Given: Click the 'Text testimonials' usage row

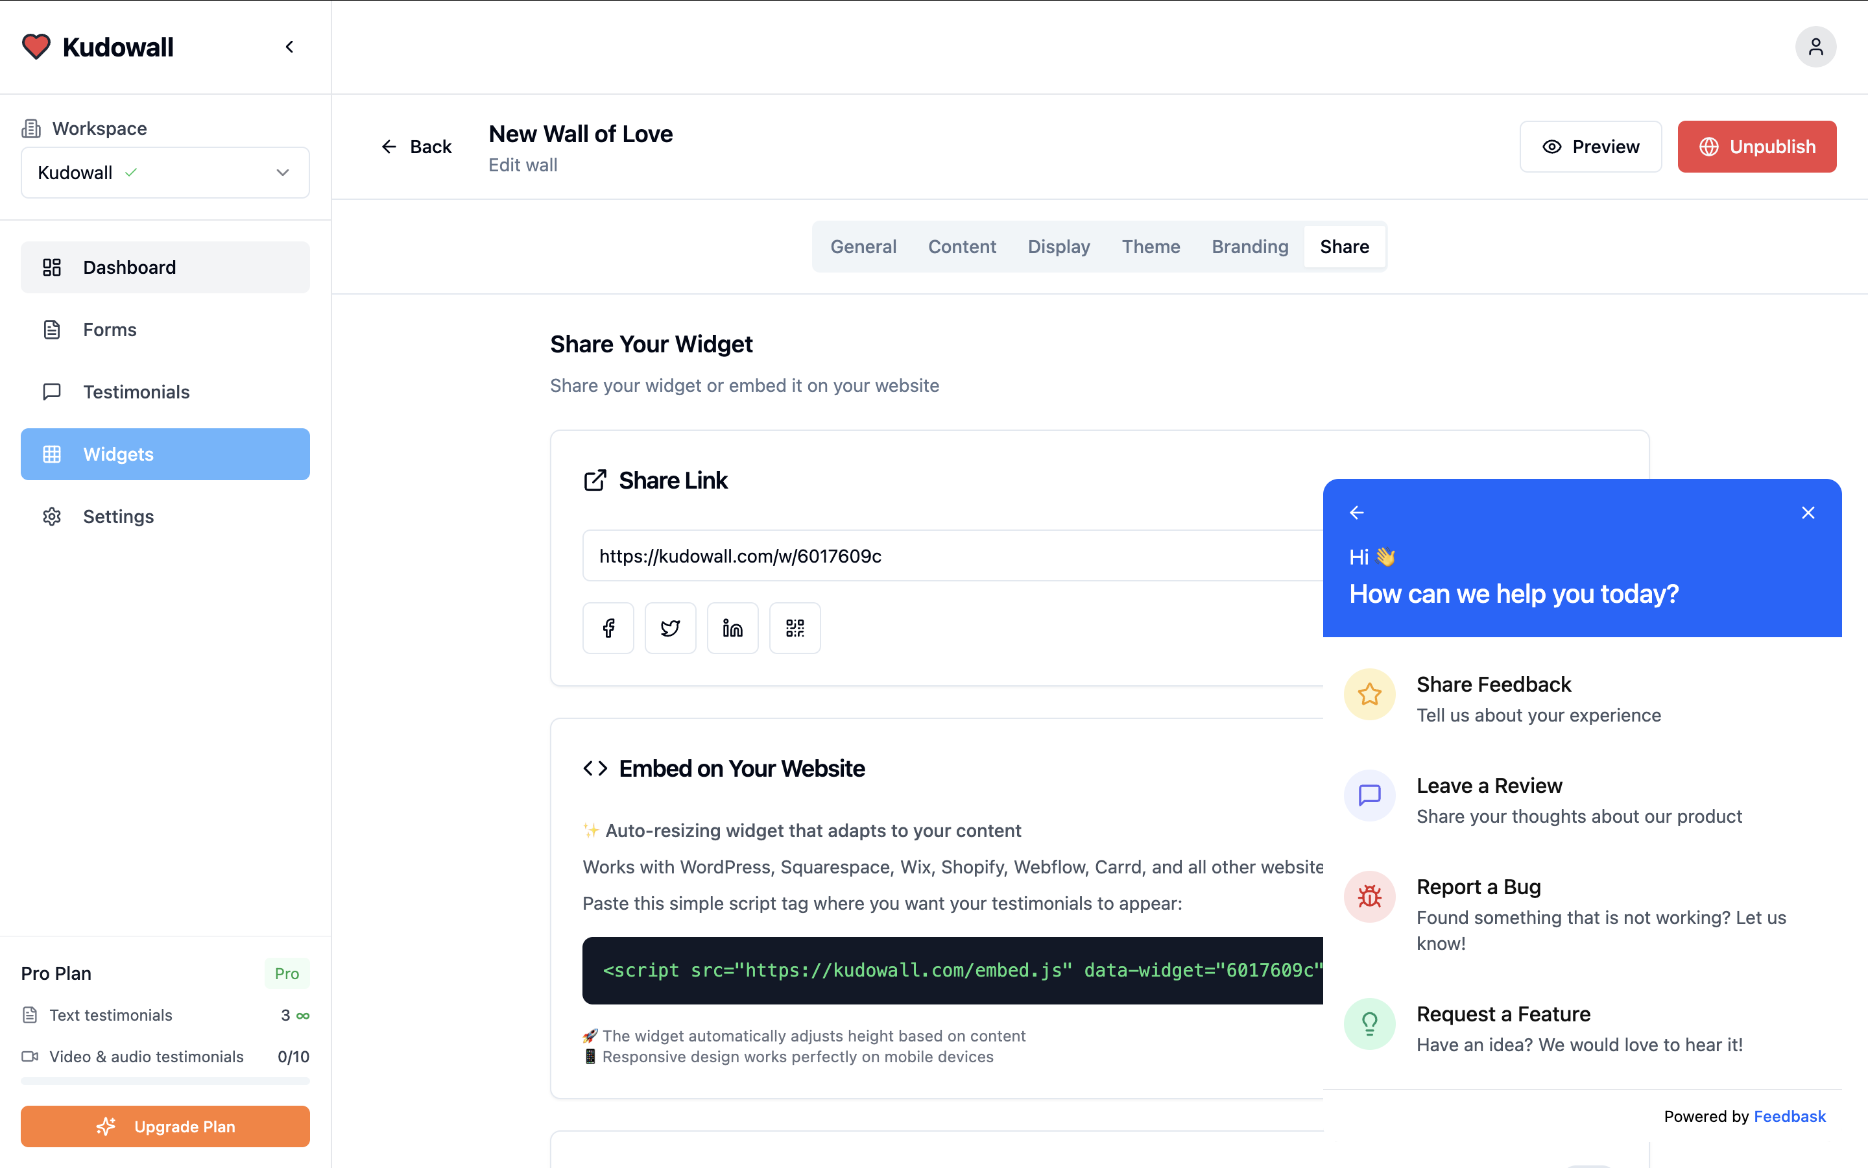Looking at the screenshot, I should point(165,1015).
